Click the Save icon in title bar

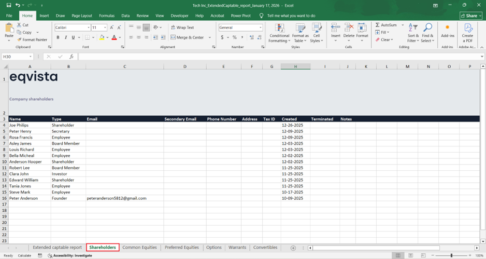click(9, 5)
